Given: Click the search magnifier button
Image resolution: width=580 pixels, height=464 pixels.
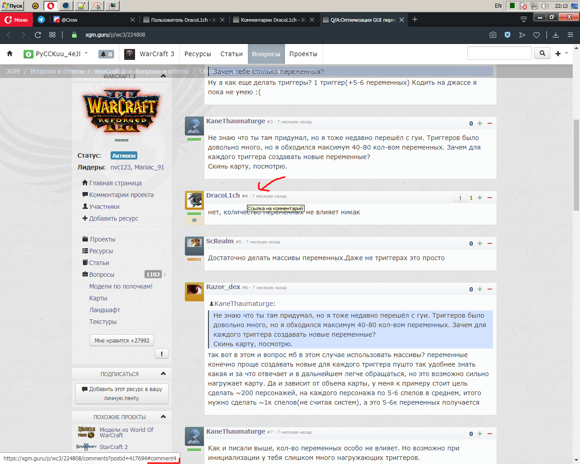Looking at the screenshot, I should (542, 53).
